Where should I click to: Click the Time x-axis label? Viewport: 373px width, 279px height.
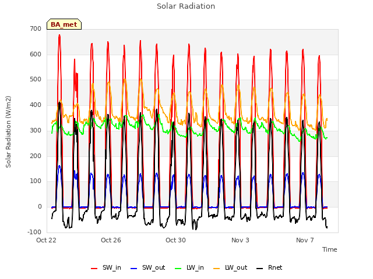330,249
